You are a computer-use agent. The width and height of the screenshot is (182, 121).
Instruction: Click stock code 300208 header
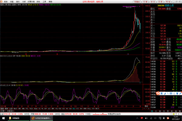[x=161, y=5]
